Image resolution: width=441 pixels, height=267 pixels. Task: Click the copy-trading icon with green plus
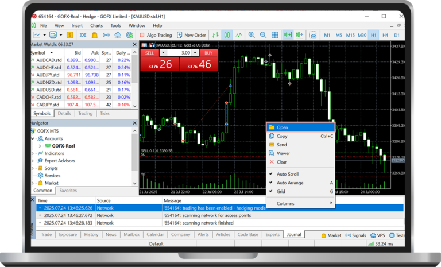[129, 35]
